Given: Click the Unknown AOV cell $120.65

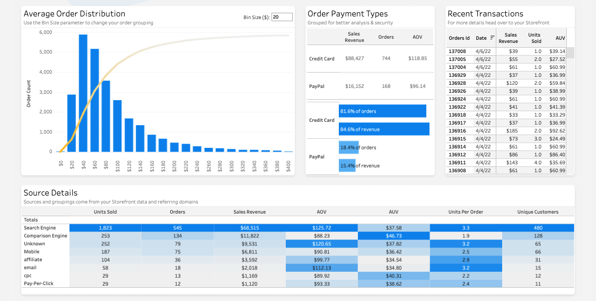Looking at the screenshot, I should pos(321,244).
